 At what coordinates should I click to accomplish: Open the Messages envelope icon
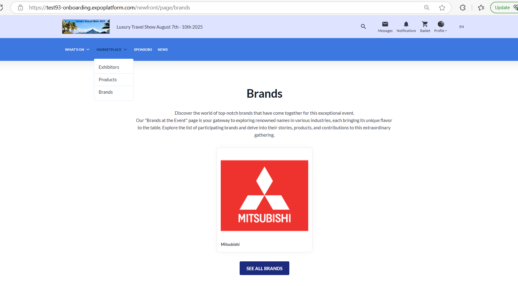point(385,24)
